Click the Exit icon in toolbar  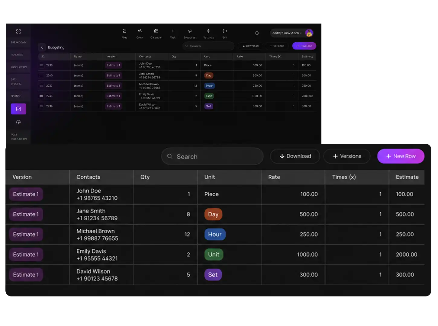[225, 31]
